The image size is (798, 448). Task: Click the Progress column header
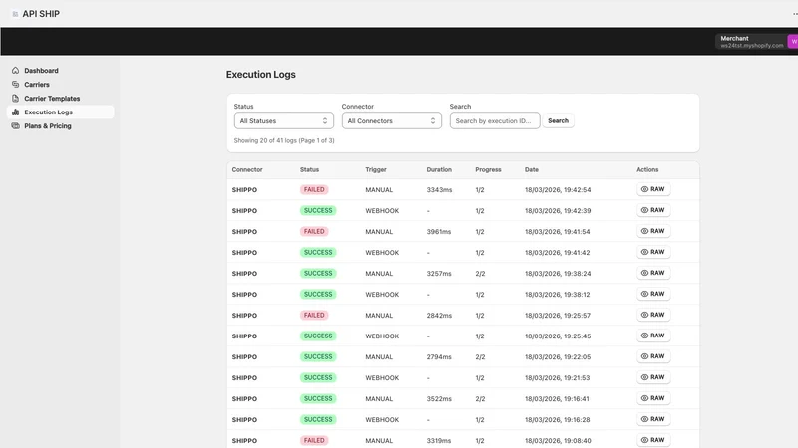coord(488,169)
